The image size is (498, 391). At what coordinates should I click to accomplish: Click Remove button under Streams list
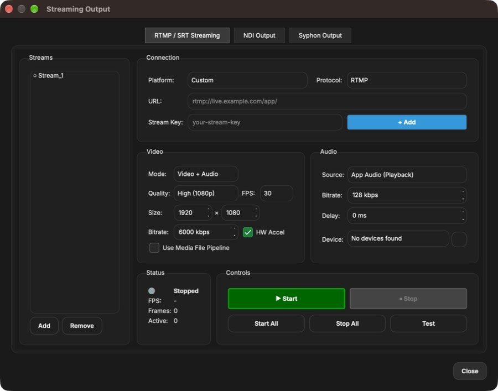tap(82, 326)
